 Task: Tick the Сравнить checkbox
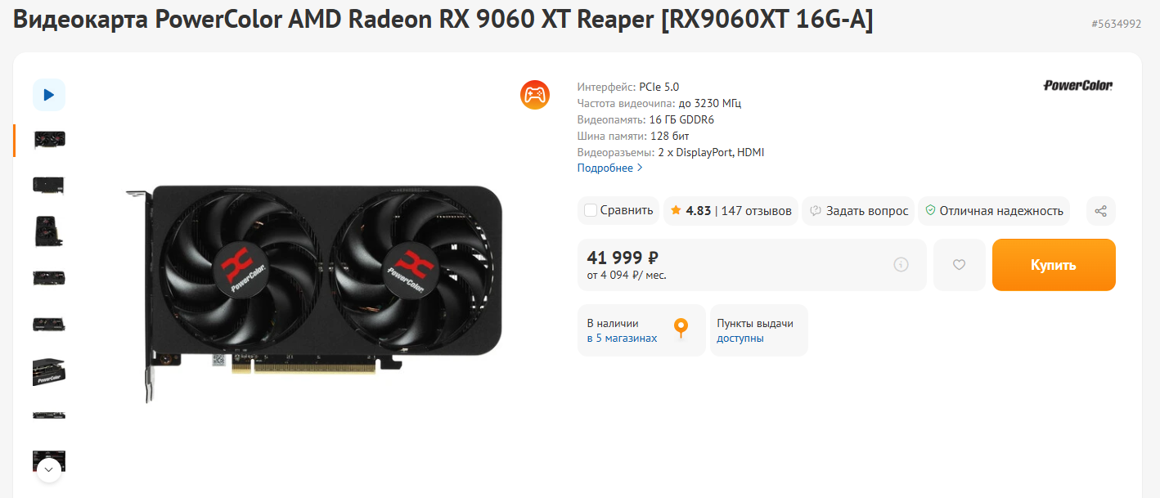click(x=591, y=211)
